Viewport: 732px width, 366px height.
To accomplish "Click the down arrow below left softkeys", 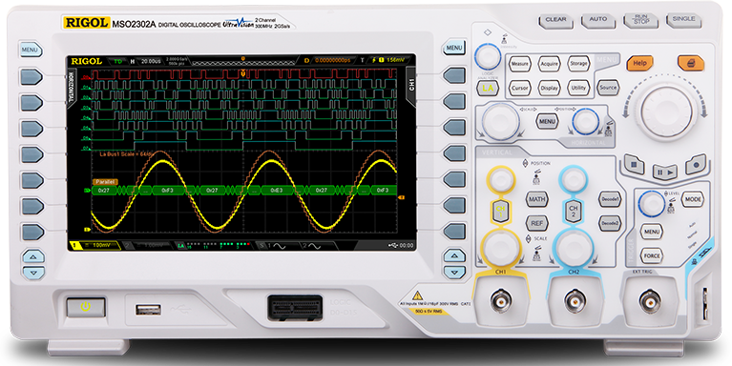I will (x=33, y=273).
